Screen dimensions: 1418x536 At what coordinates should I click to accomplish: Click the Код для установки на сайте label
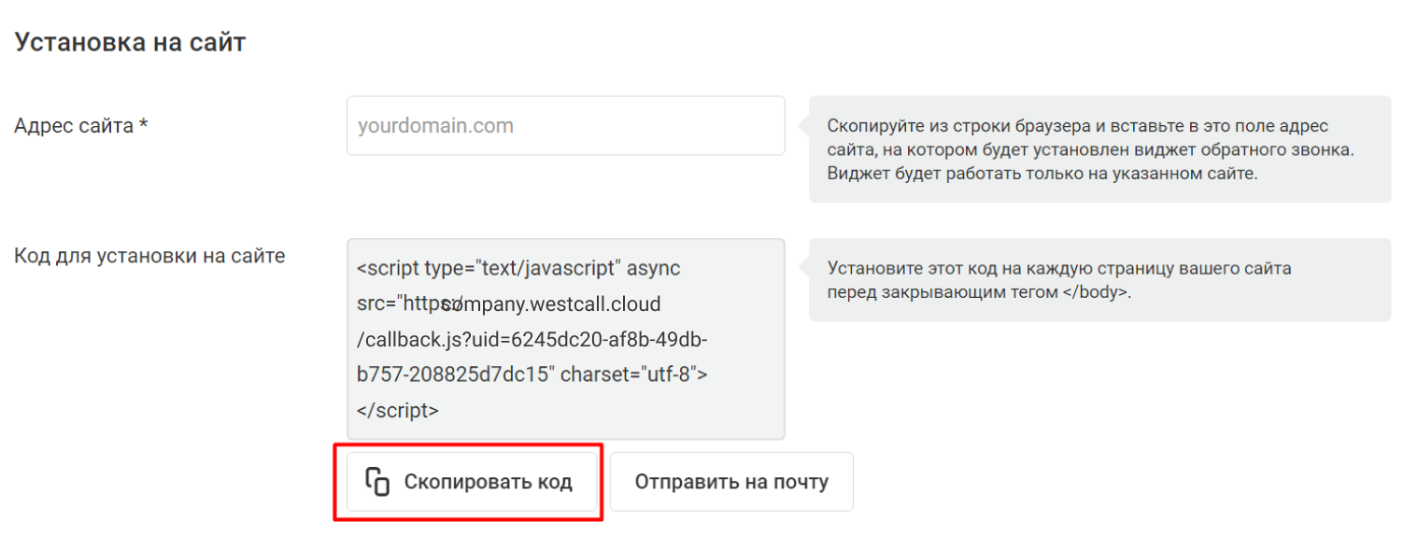(x=149, y=255)
